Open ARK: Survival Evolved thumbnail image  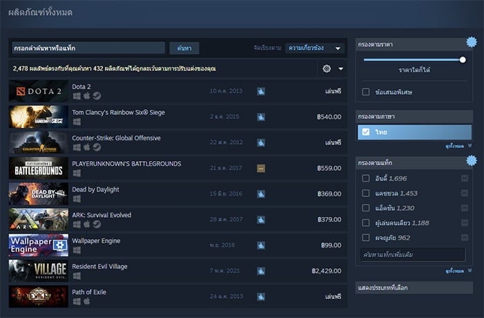coord(39,220)
